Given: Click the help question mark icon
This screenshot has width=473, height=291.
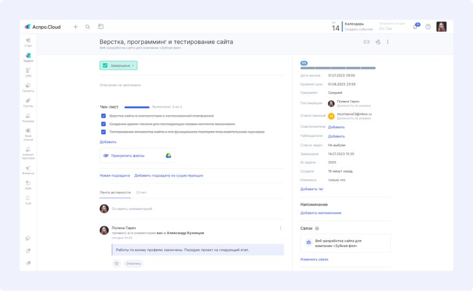Looking at the screenshot, I should coord(428,27).
